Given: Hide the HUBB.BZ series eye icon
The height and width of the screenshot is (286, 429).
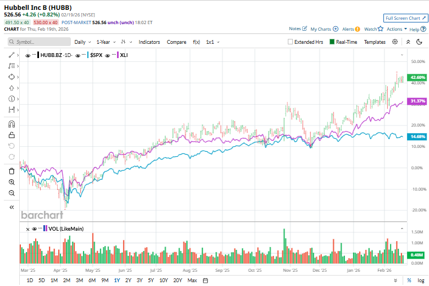Looking at the screenshot, I should (x=27, y=55).
